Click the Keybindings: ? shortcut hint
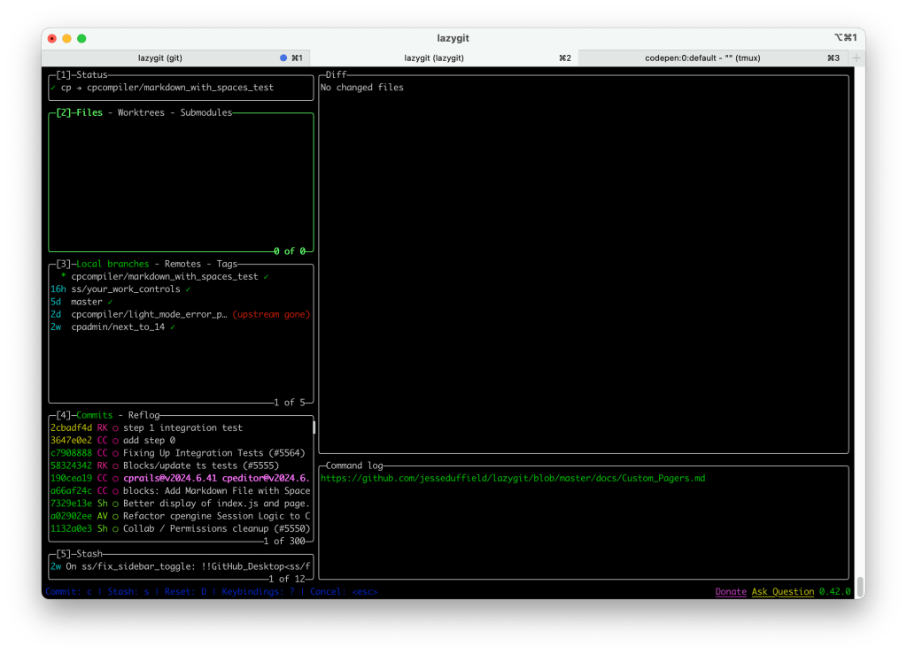This screenshot has height=654, width=907. pyautogui.click(x=259, y=591)
